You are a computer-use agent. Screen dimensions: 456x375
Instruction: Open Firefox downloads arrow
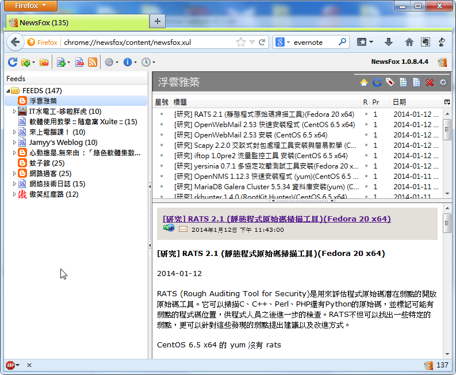[389, 42]
